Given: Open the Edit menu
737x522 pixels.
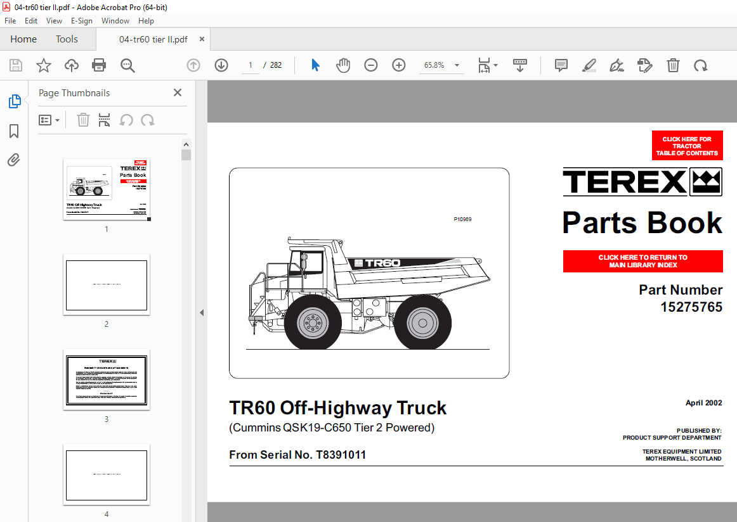Looking at the screenshot, I should pyautogui.click(x=31, y=21).
